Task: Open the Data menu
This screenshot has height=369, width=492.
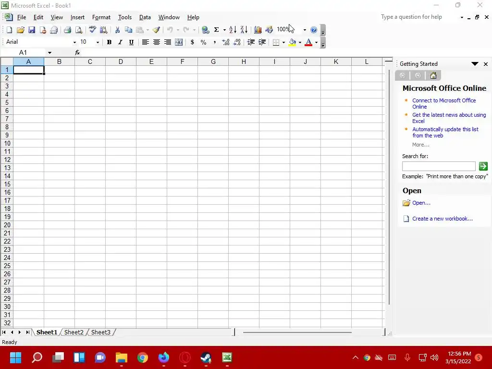Action: pos(145,17)
